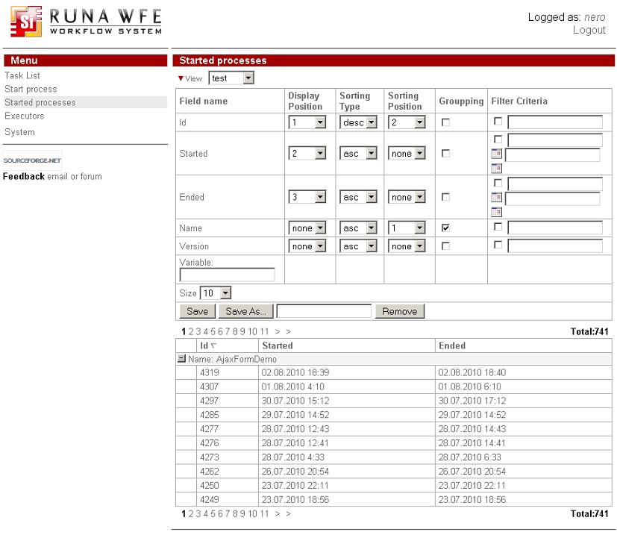This screenshot has width=617, height=535.
Task: Open calendar picker for Started filter end date
Action: pyautogui.click(x=496, y=168)
